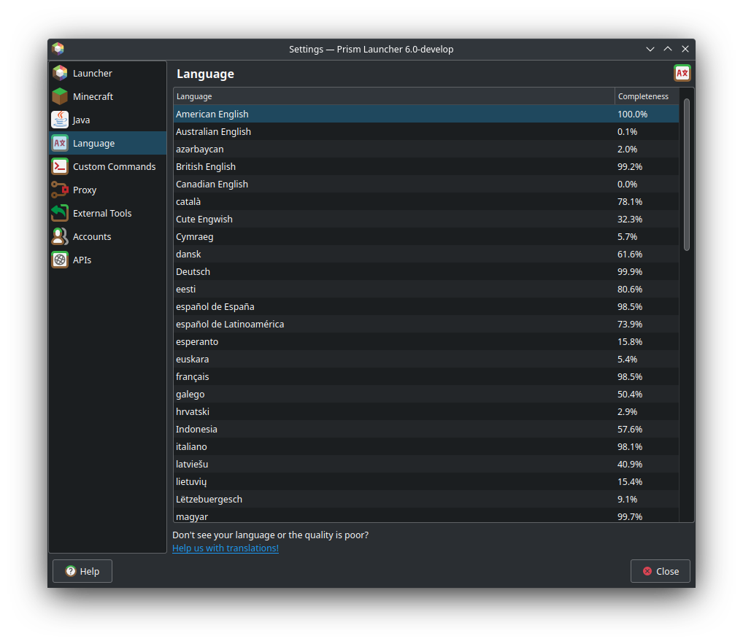Click the language list vertical scrollbar
Viewport: 743px width, 644px height.
687,175
